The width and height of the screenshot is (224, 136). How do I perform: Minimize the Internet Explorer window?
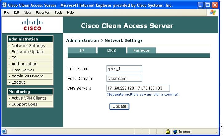click(x=201, y=5)
